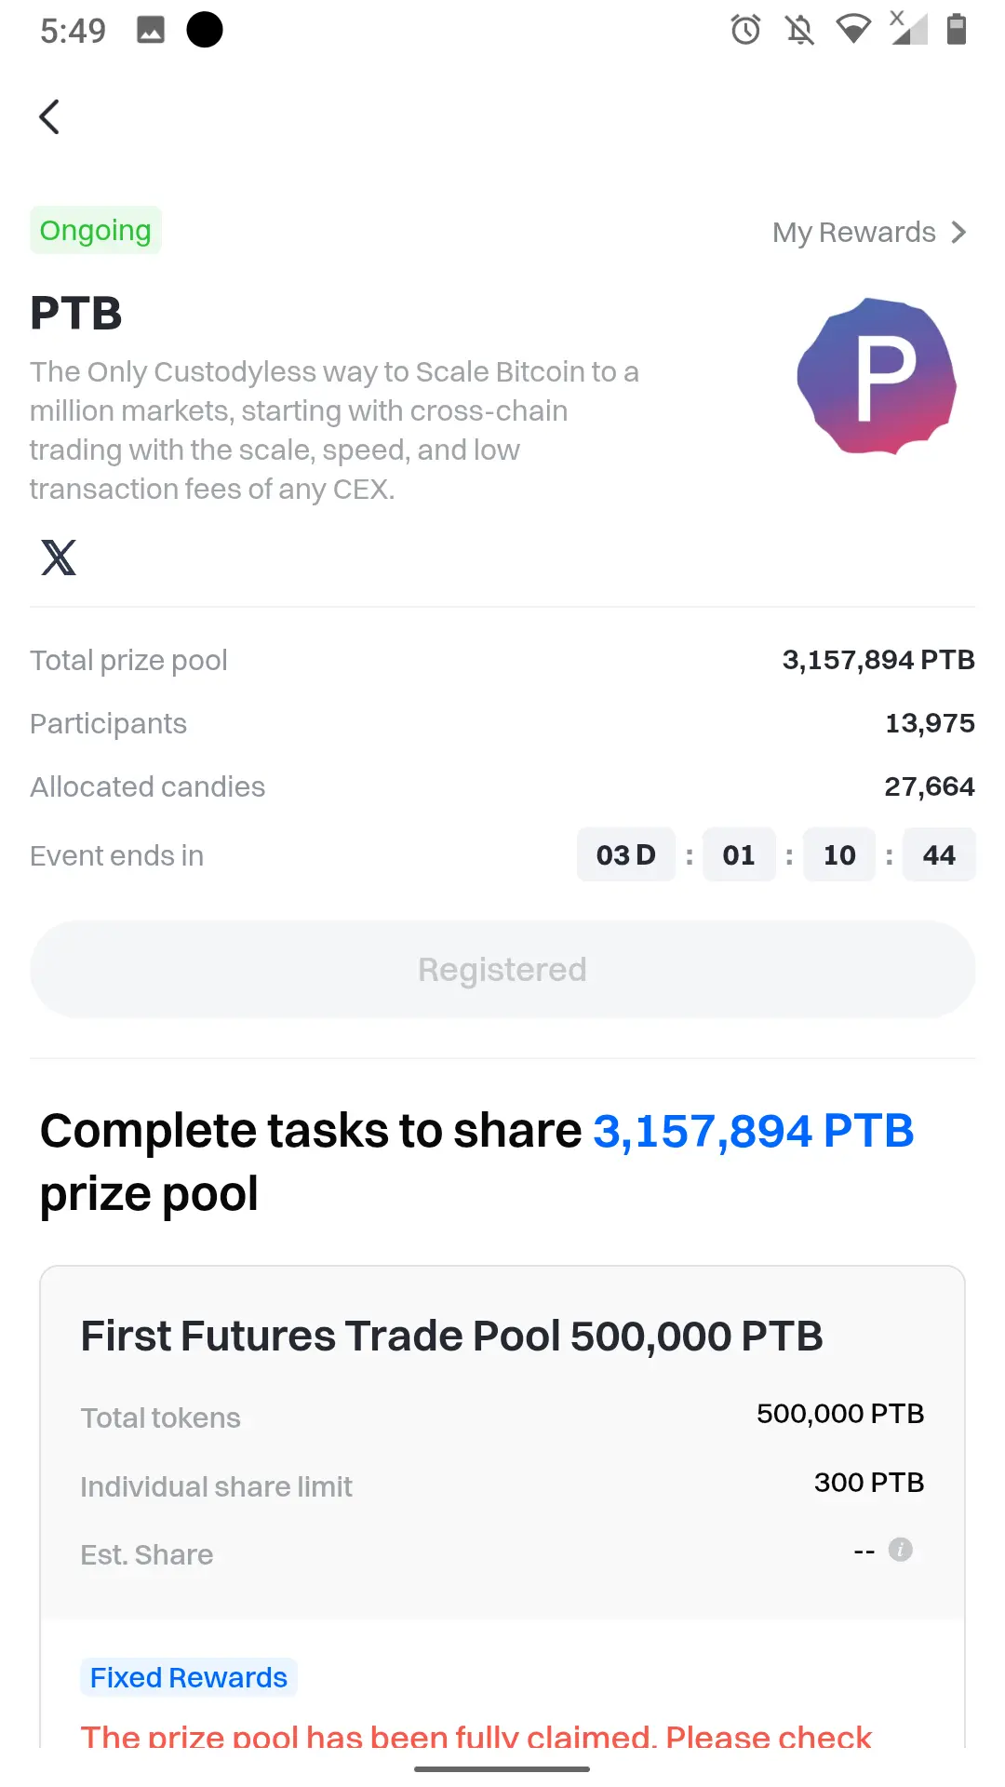This screenshot has width=1005, height=1787.
Task: Open the X (Twitter) social link
Action: pyautogui.click(x=59, y=558)
